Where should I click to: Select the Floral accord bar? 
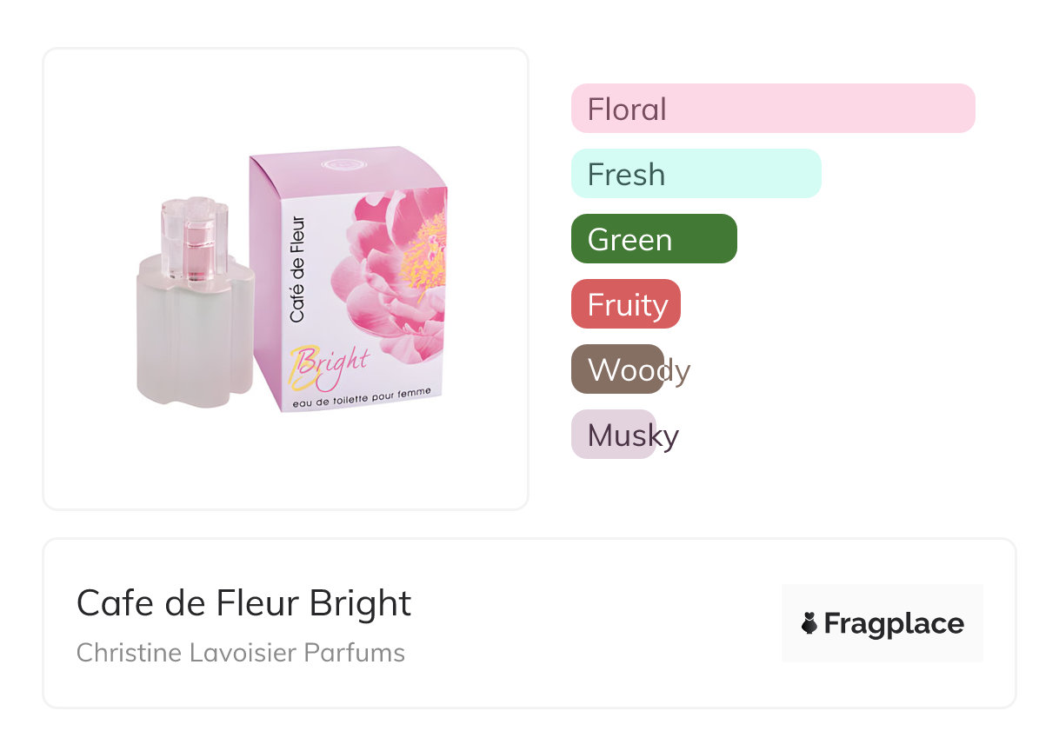pyautogui.click(x=773, y=109)
